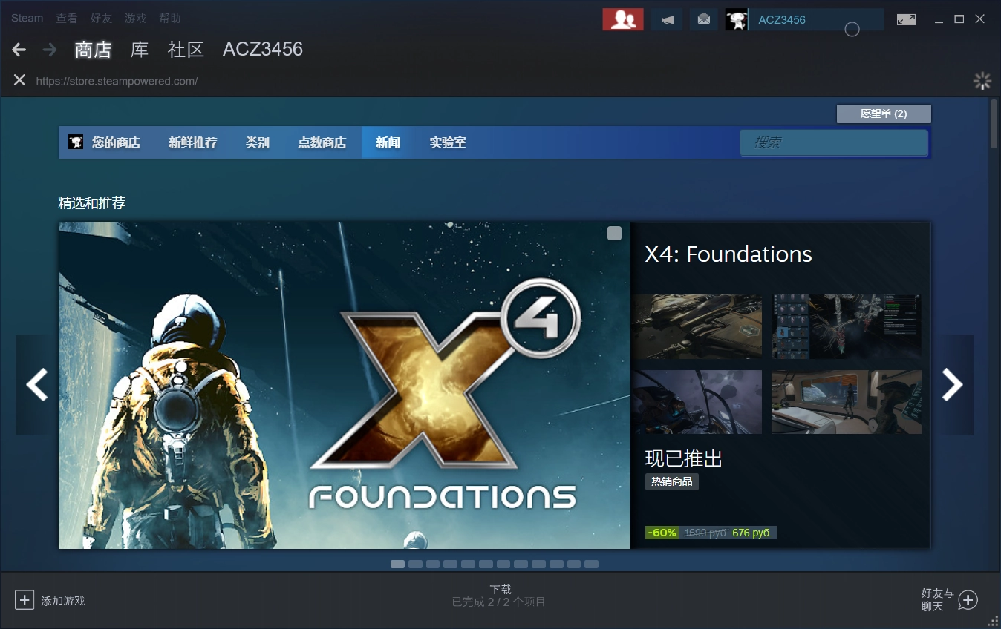Expand the 类别 categories dropdown
1001x629 pixels.
(x=257, y=142)
